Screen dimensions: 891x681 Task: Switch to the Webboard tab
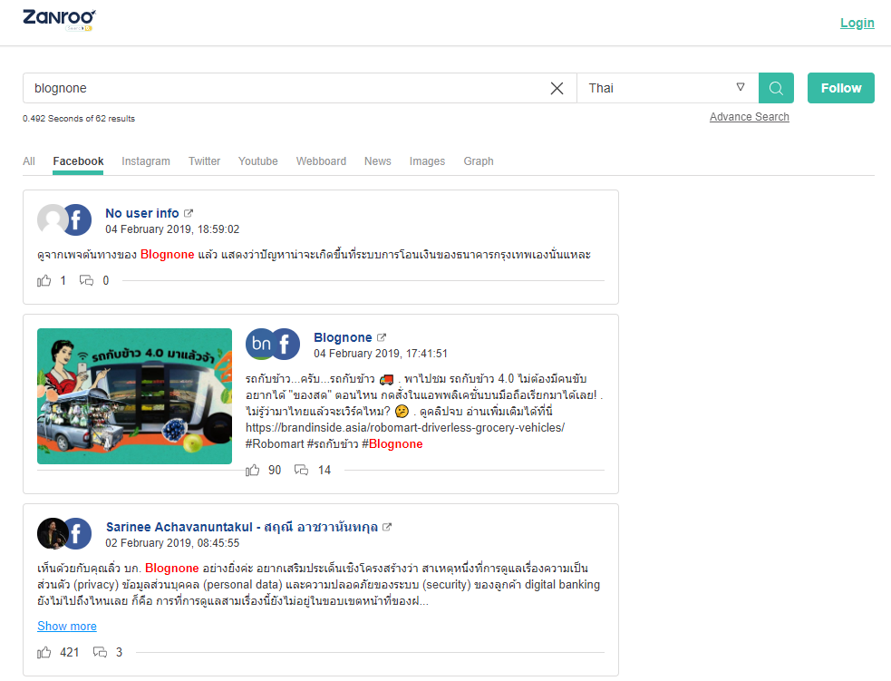(x=321, y=161)
